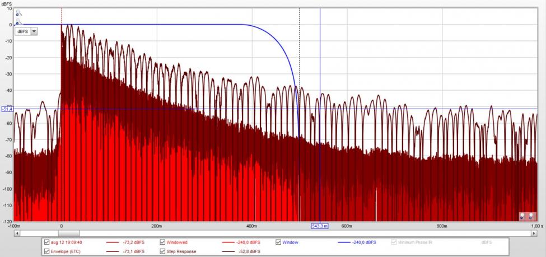Click the Step Response line swatch
Viewport: 546px width, 257px height.
[x=228, y=251]
